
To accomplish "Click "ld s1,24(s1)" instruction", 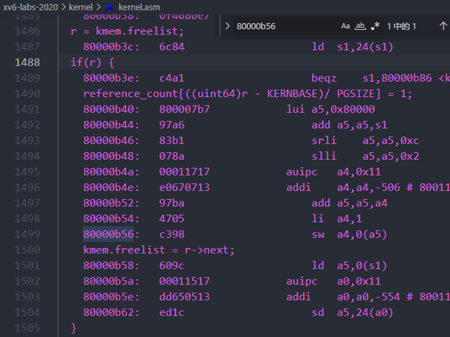I will 353,47.
